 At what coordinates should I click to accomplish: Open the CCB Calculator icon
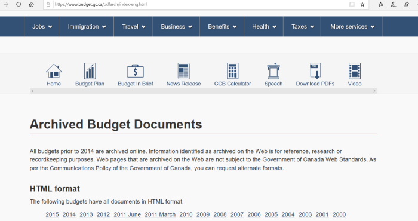(x=232, y=71)
